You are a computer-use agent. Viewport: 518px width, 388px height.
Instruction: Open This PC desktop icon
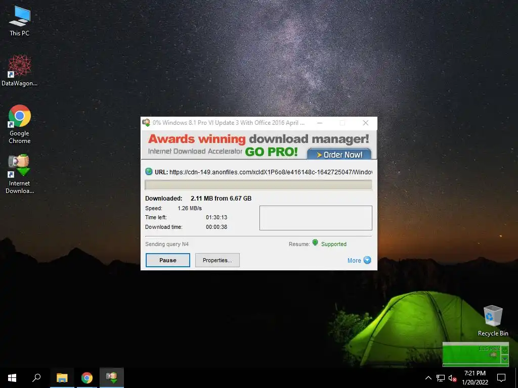click(x=19, y=21)
